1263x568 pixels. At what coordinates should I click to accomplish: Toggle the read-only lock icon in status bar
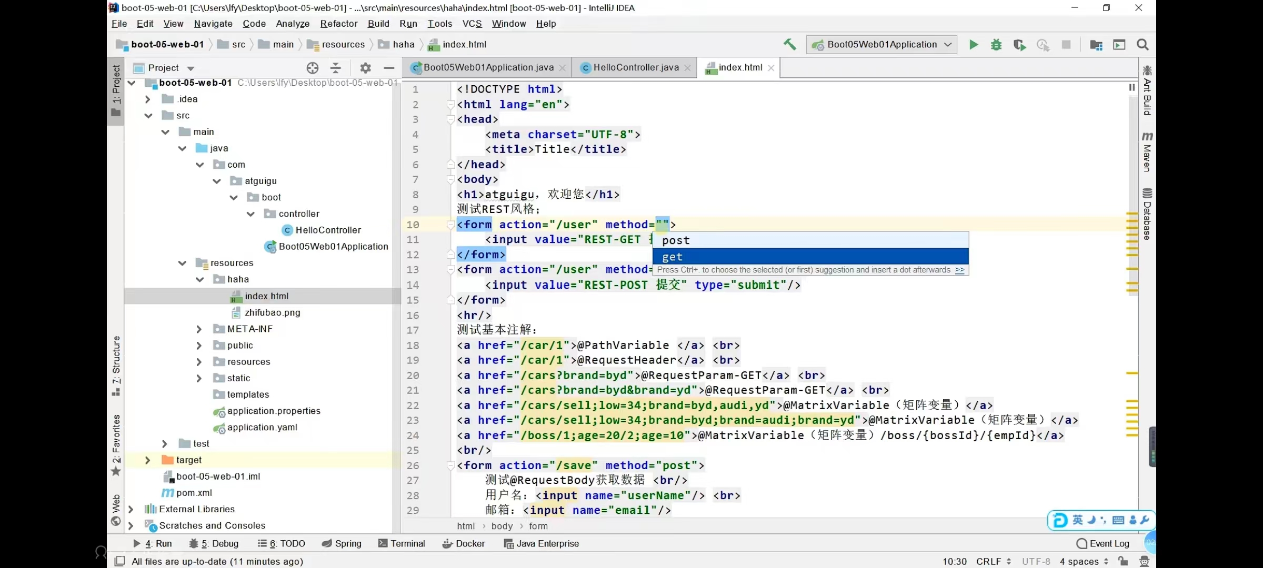click(x=1123, y=561)
